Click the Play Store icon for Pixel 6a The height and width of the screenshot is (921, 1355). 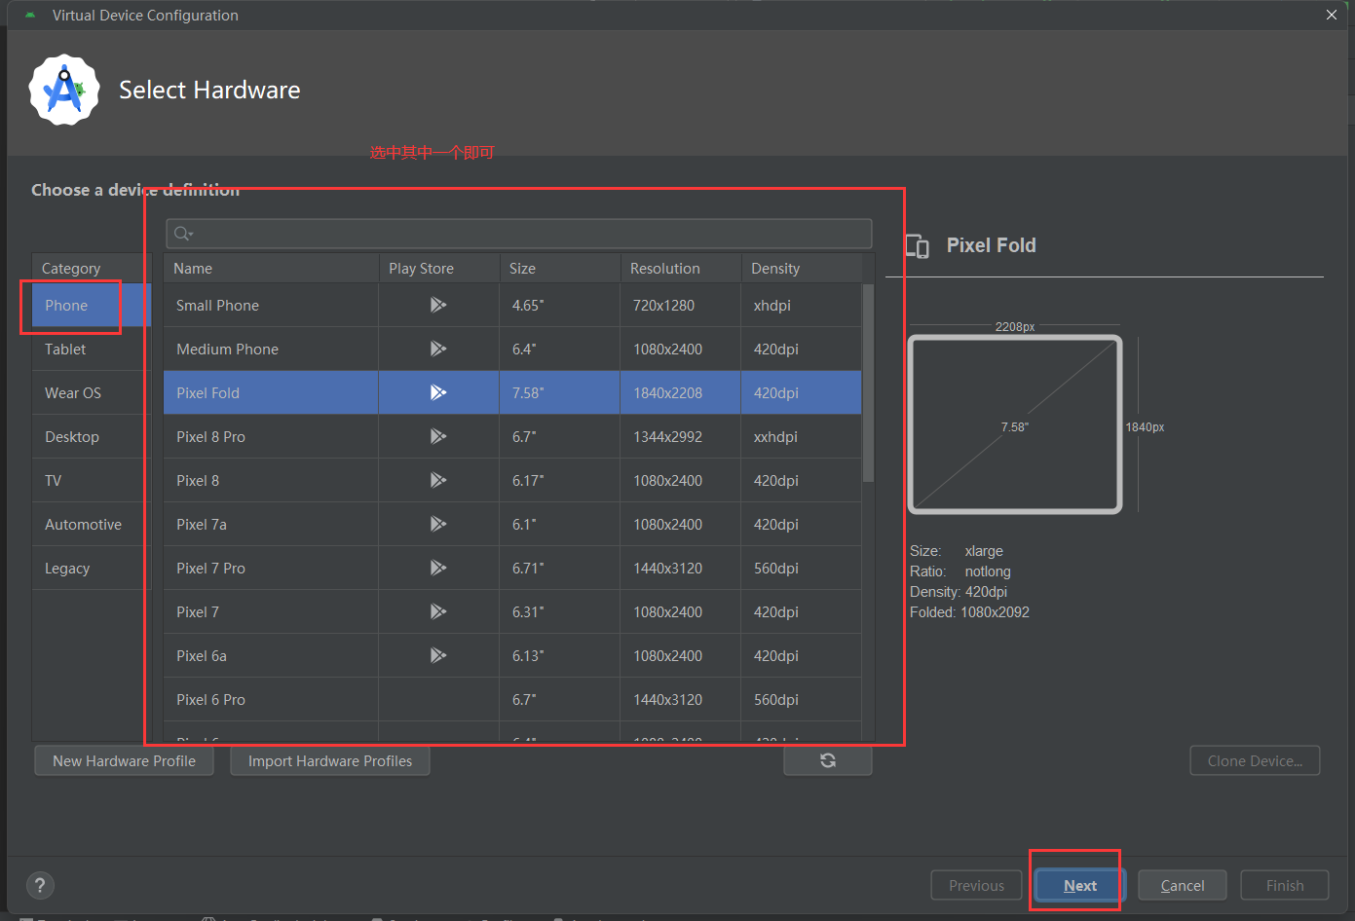pyautogui.click(x=438, y=655)
